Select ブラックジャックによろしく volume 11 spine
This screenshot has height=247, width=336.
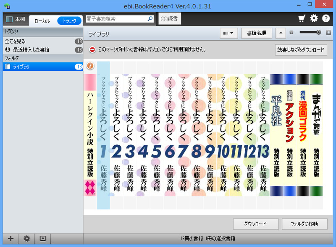tap(236, 135)
